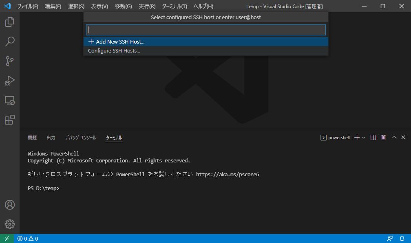Choose Configure SSH Hosts option
The image size is (411, 243).
[206, 51]
